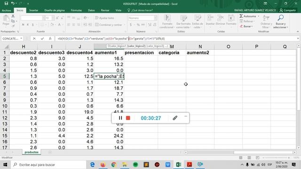Select the productos sheet tab
The image size is (301, 169).
[32, 152]
